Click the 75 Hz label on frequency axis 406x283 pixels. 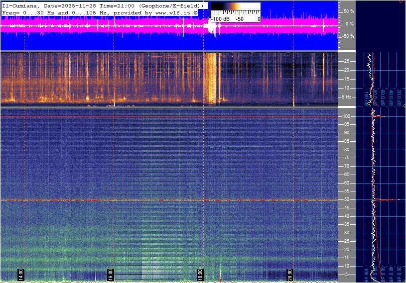(346, 158)
